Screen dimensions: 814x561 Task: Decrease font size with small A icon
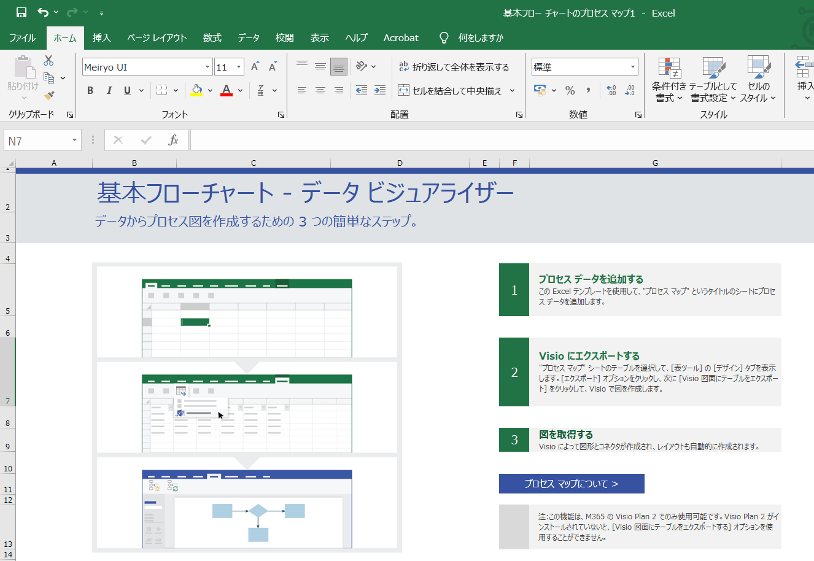tap(273, 67)
